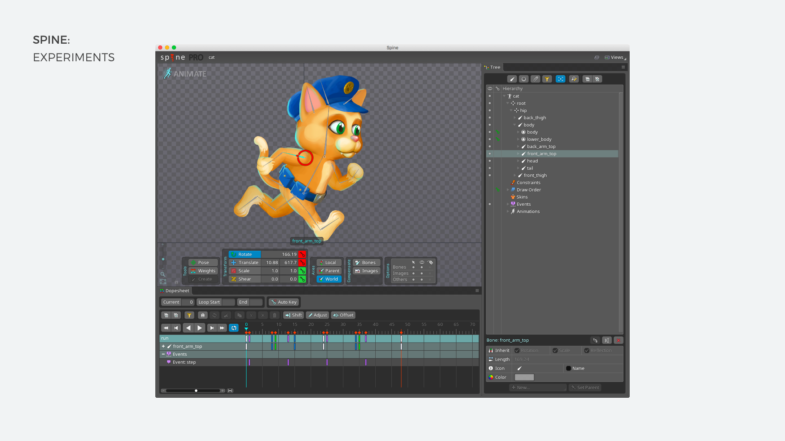
Task: Step to next keyframe
Action: [x=212, y=328]
